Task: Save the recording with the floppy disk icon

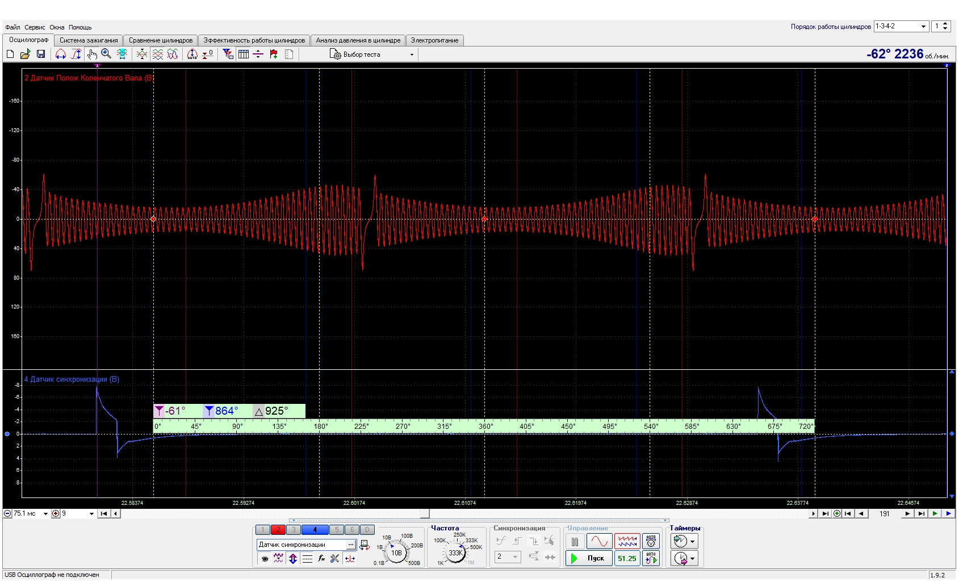Action: [x=41, y=54]
